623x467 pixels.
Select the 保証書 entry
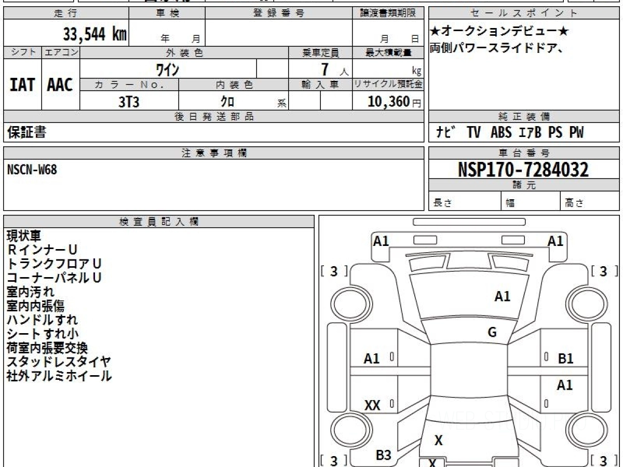pos(27,132)
